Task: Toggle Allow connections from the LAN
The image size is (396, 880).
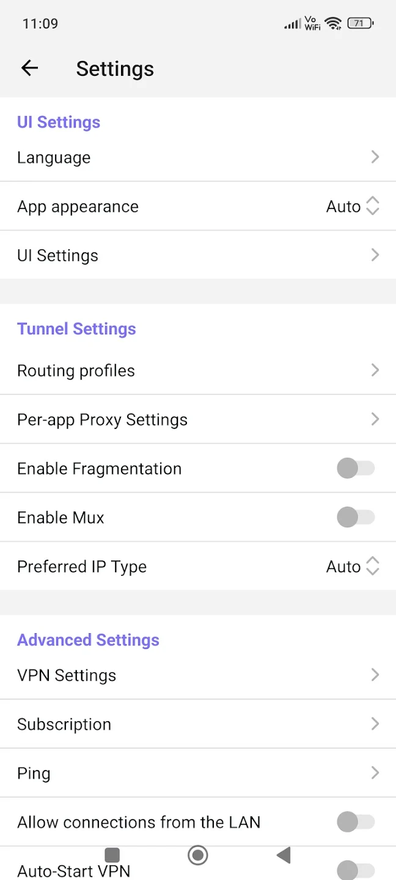Action: coord(356,822)
